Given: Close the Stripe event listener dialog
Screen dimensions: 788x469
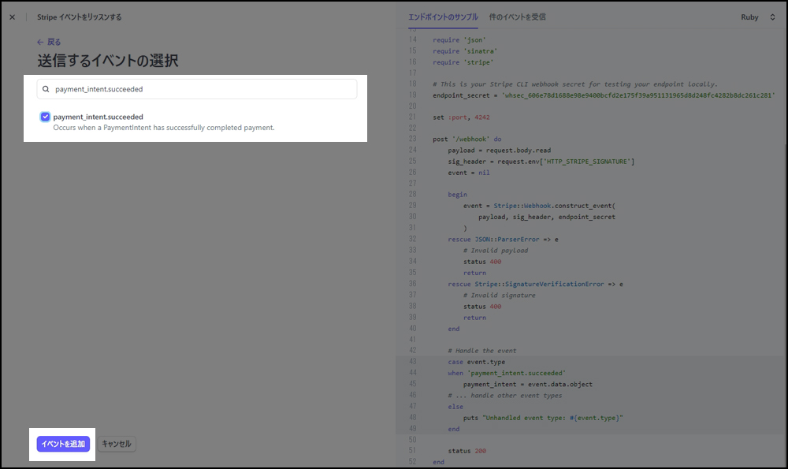Looking at the screenshot, I should [x=12, y=17].
